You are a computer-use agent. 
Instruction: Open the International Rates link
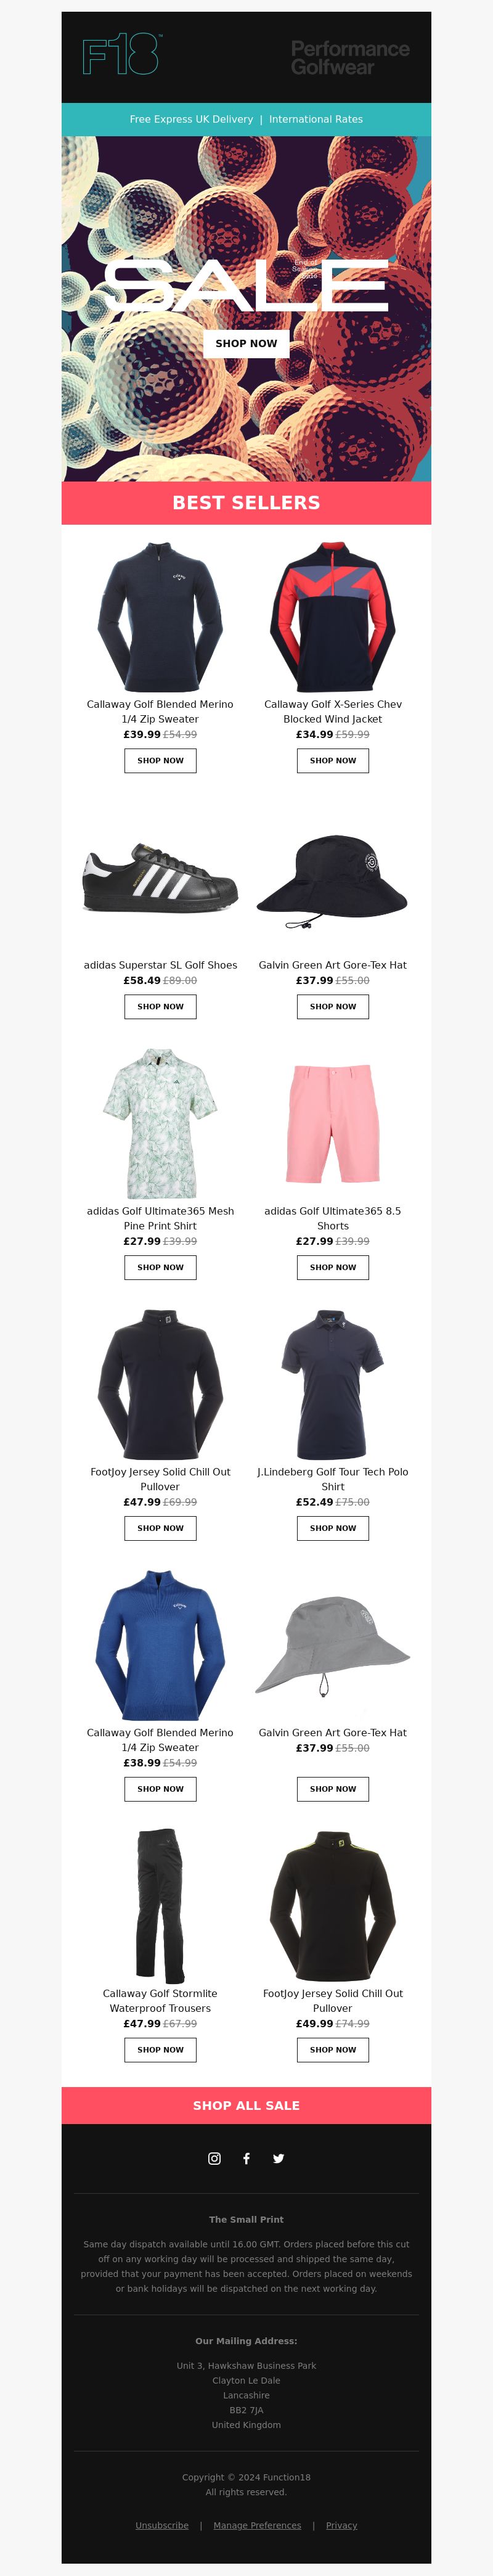pos(316,119)
